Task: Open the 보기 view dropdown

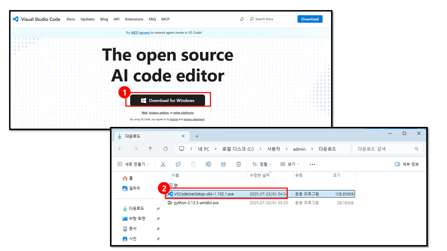Action: click(290, 164)
